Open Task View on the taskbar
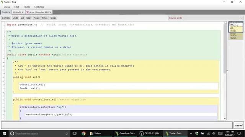Image resolution: width=245 pixels, height=137 pixels. (x=75, y=134)
